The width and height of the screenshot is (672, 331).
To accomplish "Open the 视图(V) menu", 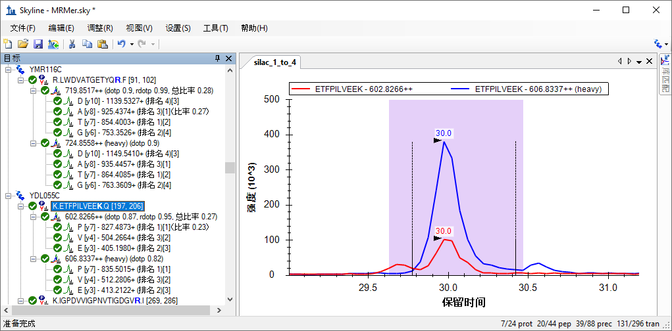I will click(x=140, y=28).
